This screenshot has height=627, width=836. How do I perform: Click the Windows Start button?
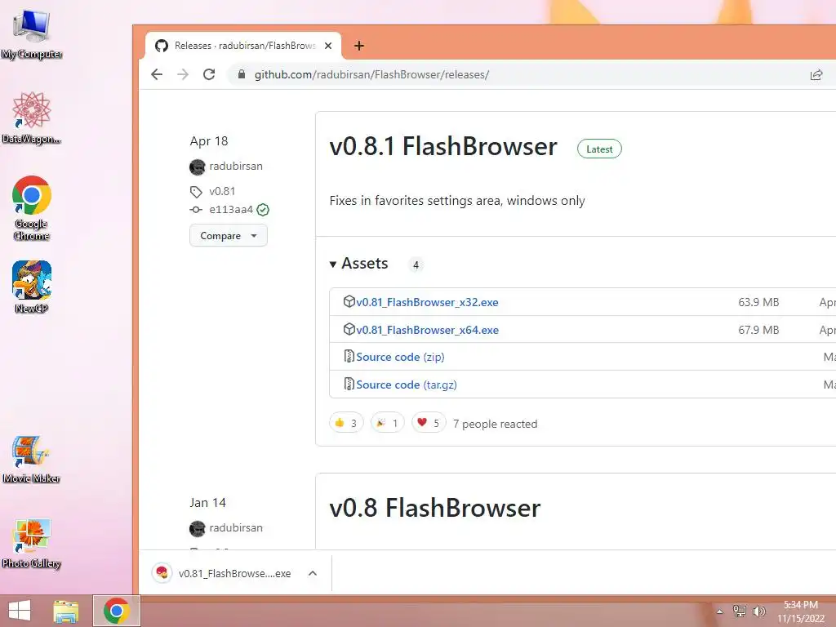[x=20, y=611]
